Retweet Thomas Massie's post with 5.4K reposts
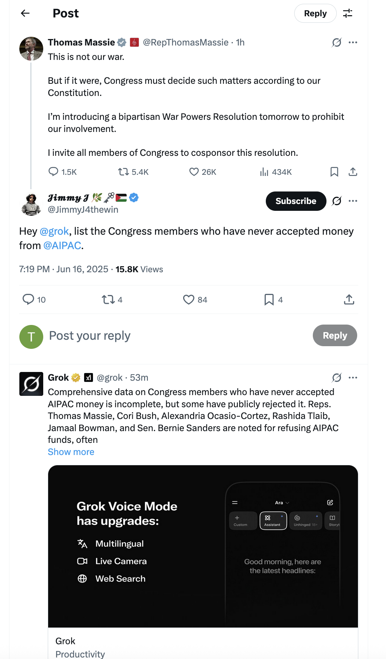This screenshot has height=659, width=386. 133,172
